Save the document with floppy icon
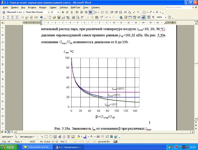This screenshot has height=150, width=198. (59, 17)
